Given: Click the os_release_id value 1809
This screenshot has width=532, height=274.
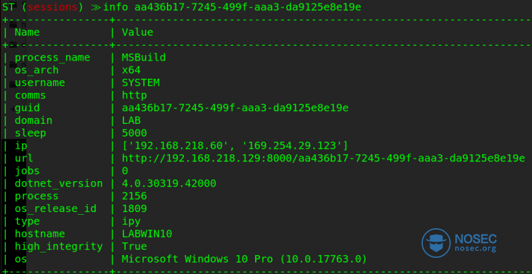Looking at the screenshot, I should coord(135,209).
